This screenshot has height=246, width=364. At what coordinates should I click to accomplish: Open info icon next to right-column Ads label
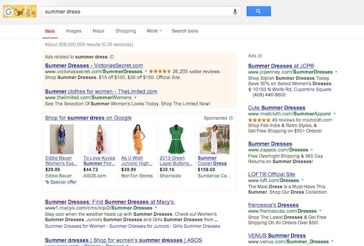[260, 56]
